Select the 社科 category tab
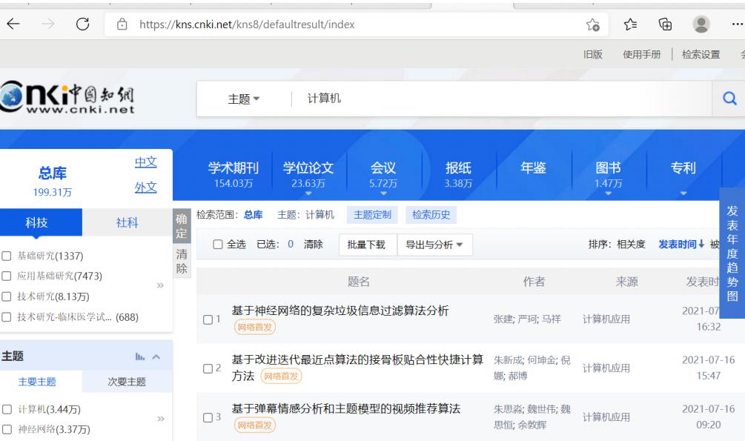Image resolution: width=745 pixels, height=441 pixels. pos(127,224)
